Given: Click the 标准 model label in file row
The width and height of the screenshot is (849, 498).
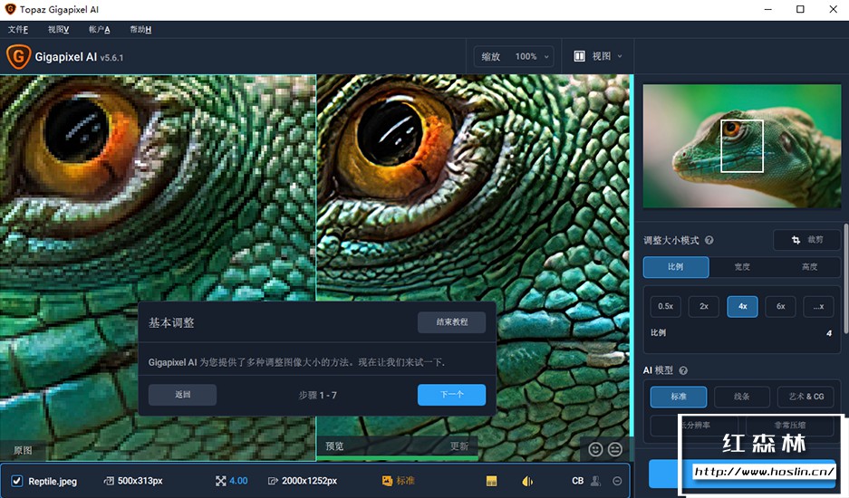Looking at the screenshot, I should tap(406, 481).
